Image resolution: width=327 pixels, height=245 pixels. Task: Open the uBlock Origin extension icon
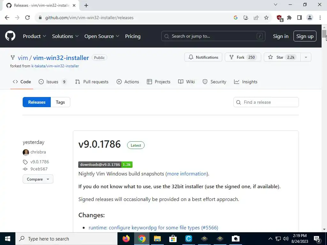pos(280,18)
